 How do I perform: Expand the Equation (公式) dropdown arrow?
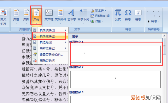pos(118,23)
